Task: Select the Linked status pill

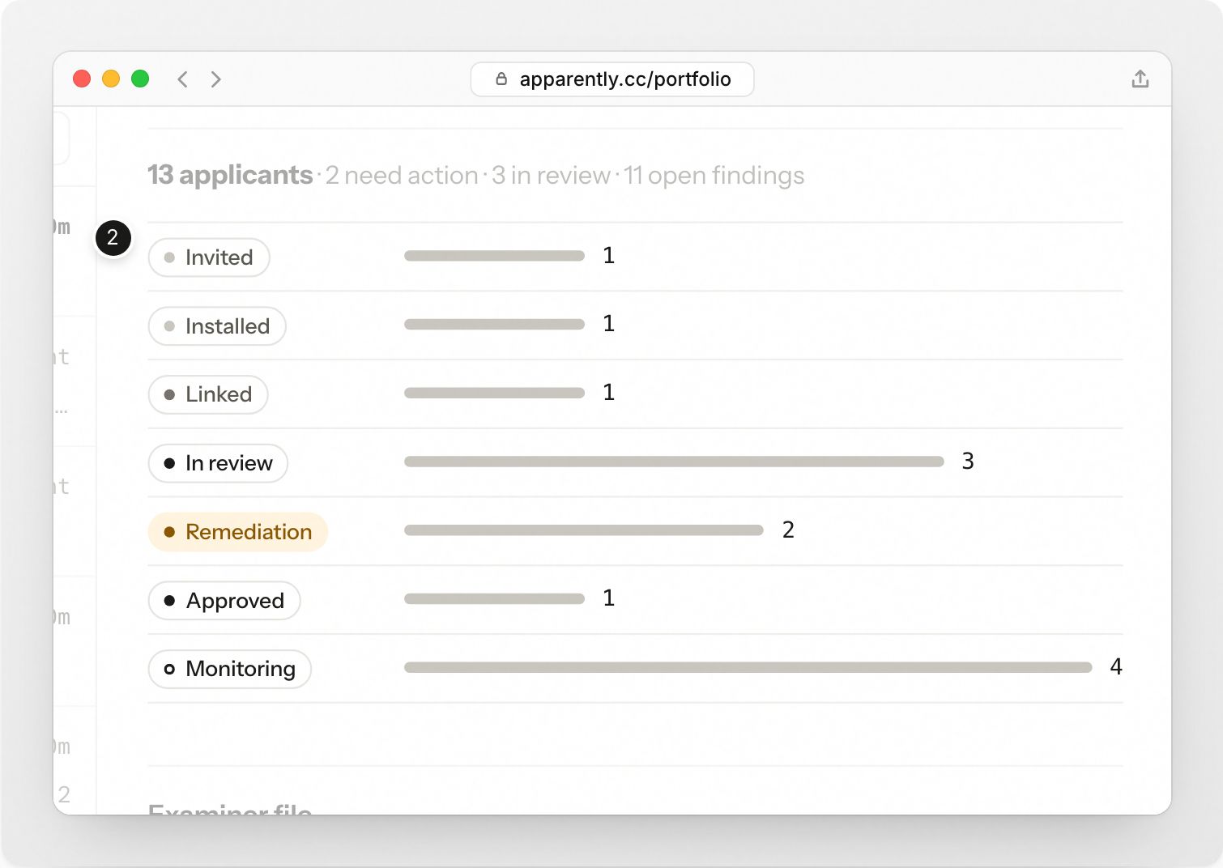Action: [208, 394]
